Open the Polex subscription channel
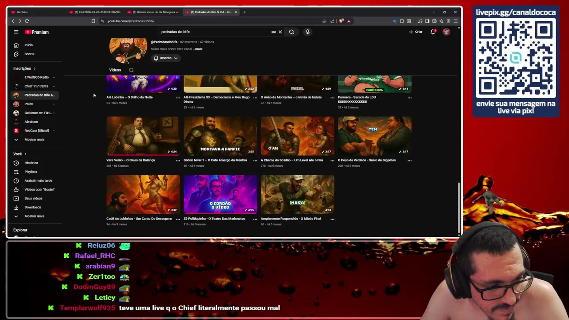Image resolution: width=569 pixels, height=320 pixels. [x=35, y=104]
